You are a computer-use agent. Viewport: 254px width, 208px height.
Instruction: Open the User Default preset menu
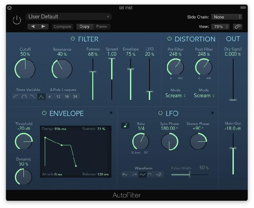pos(68,16)
